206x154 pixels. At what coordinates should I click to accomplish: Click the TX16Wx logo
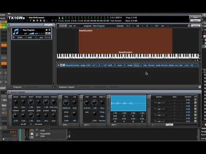click(16, 18)
